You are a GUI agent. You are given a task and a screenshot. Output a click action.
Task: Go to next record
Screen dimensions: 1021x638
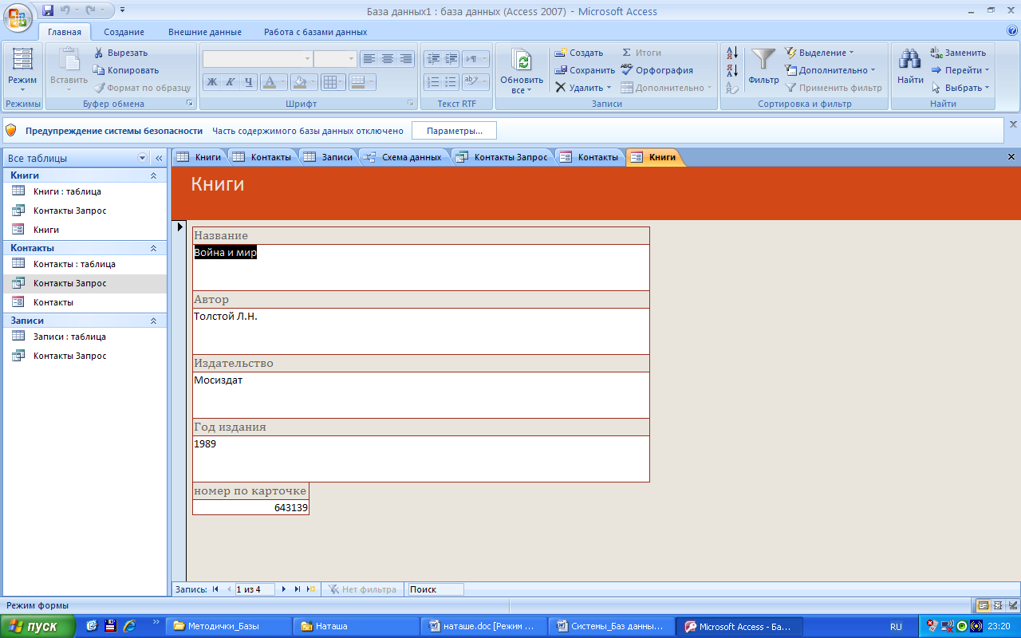(284, 589)
